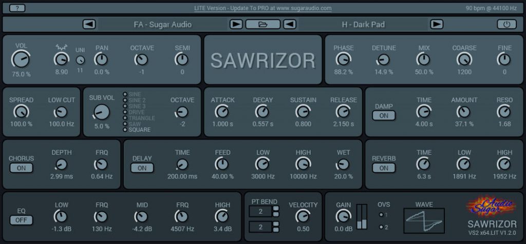Click the COARSE knob
This screenshot has height=244, width=526.
coord(464,59)
